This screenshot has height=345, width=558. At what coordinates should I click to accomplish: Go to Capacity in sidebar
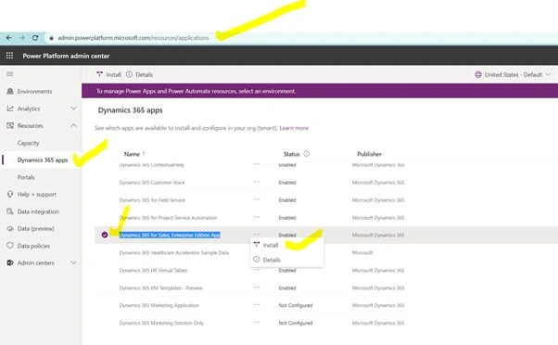(28, 143)
